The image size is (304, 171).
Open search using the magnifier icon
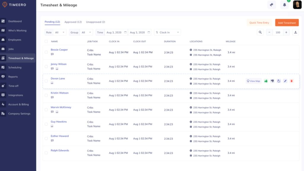point(260,32)
